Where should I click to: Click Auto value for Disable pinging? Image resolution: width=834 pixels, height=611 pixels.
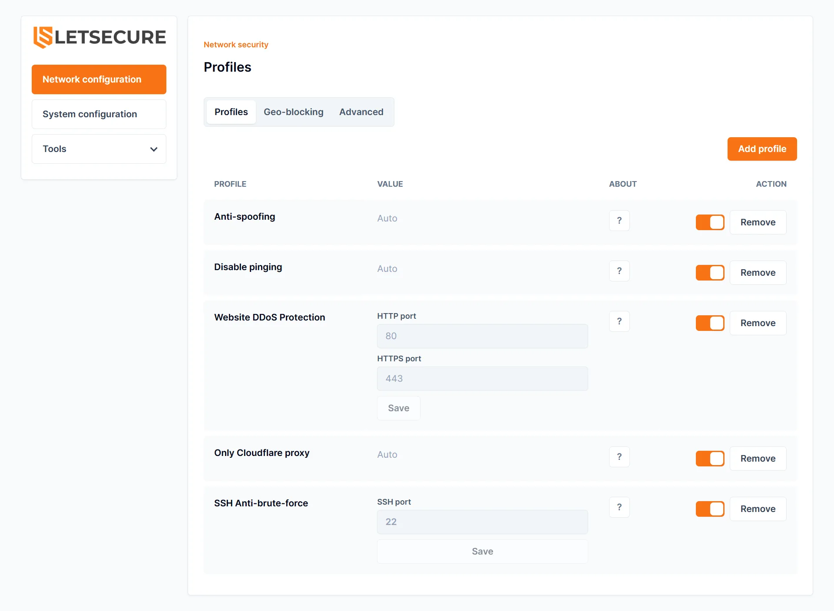coord(387,269)
